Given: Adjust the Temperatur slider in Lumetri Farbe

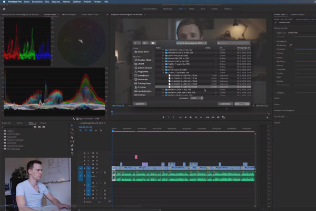Looking at the screenshot, I should (305, 49).
